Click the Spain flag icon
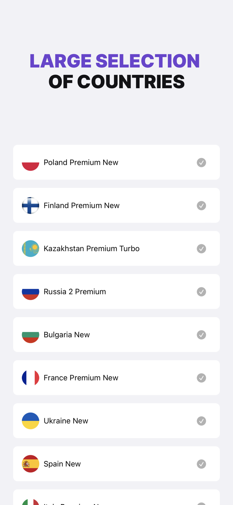The width and height of the screenshot is (233, 505). [x=31, y=464]
